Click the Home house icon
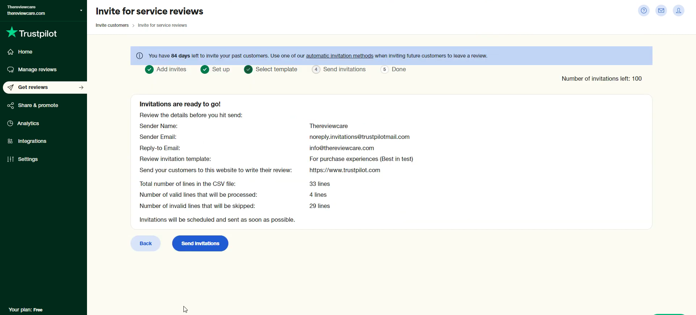The image size is (696, 315). [x=11, y=52]
